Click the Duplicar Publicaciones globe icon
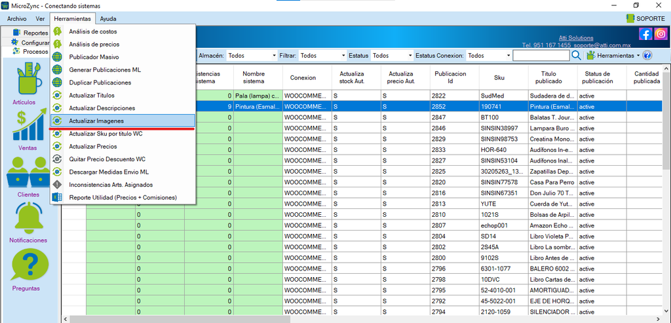The image size is (671, 323). (x=58, y=83)
